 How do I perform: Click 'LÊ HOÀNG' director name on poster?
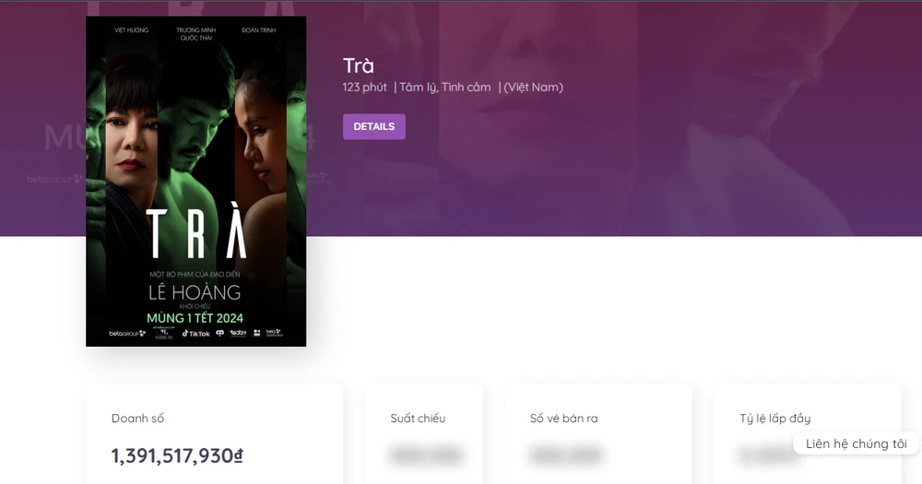coord(195,292)
